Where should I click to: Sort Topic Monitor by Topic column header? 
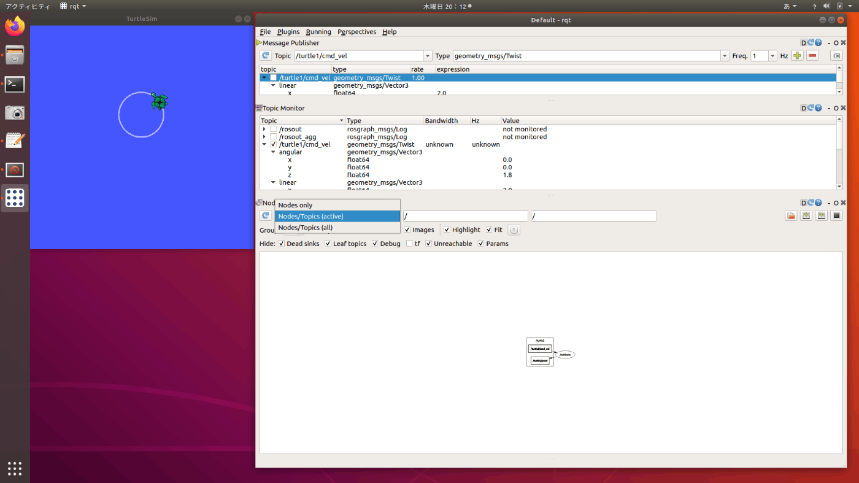point(303,121)
